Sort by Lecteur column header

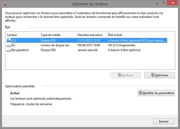(22, 35)
